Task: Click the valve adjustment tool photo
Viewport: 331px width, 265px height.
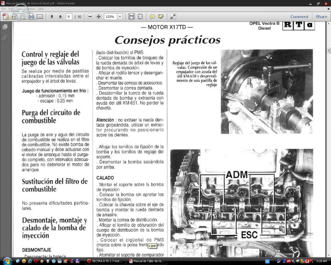Action: [267, 91]
